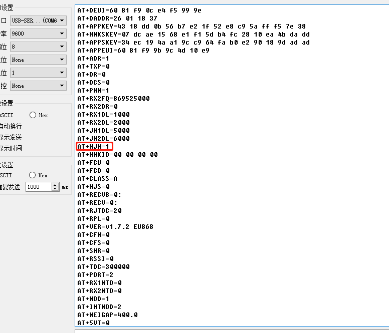Click the AT+SNR=0 line
The image size is (389, 333).
[93, 251]
